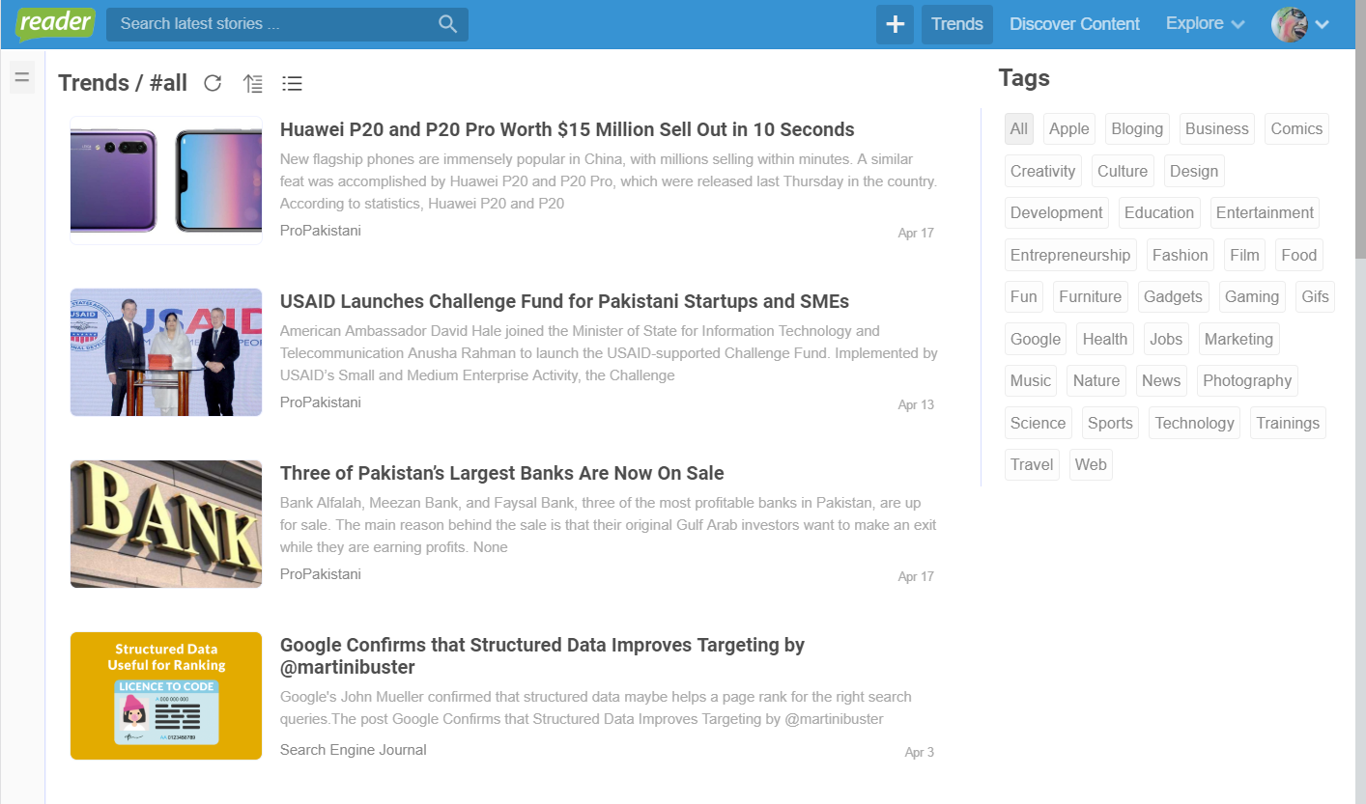Click the search magnifier icon

coord(447,24)
